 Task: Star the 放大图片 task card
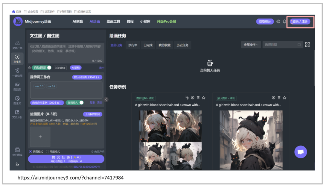(x=284, y=98)
